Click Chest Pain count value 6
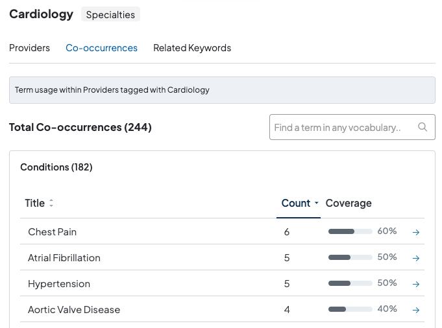Image resolution: width=442 pixels, height=328 pixels. click(x=287, y=232)
